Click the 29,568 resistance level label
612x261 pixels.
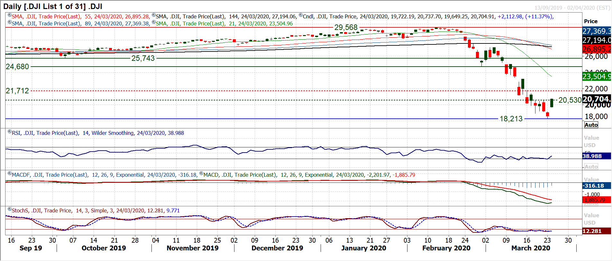pyautogui.click(x=346, y=27)
